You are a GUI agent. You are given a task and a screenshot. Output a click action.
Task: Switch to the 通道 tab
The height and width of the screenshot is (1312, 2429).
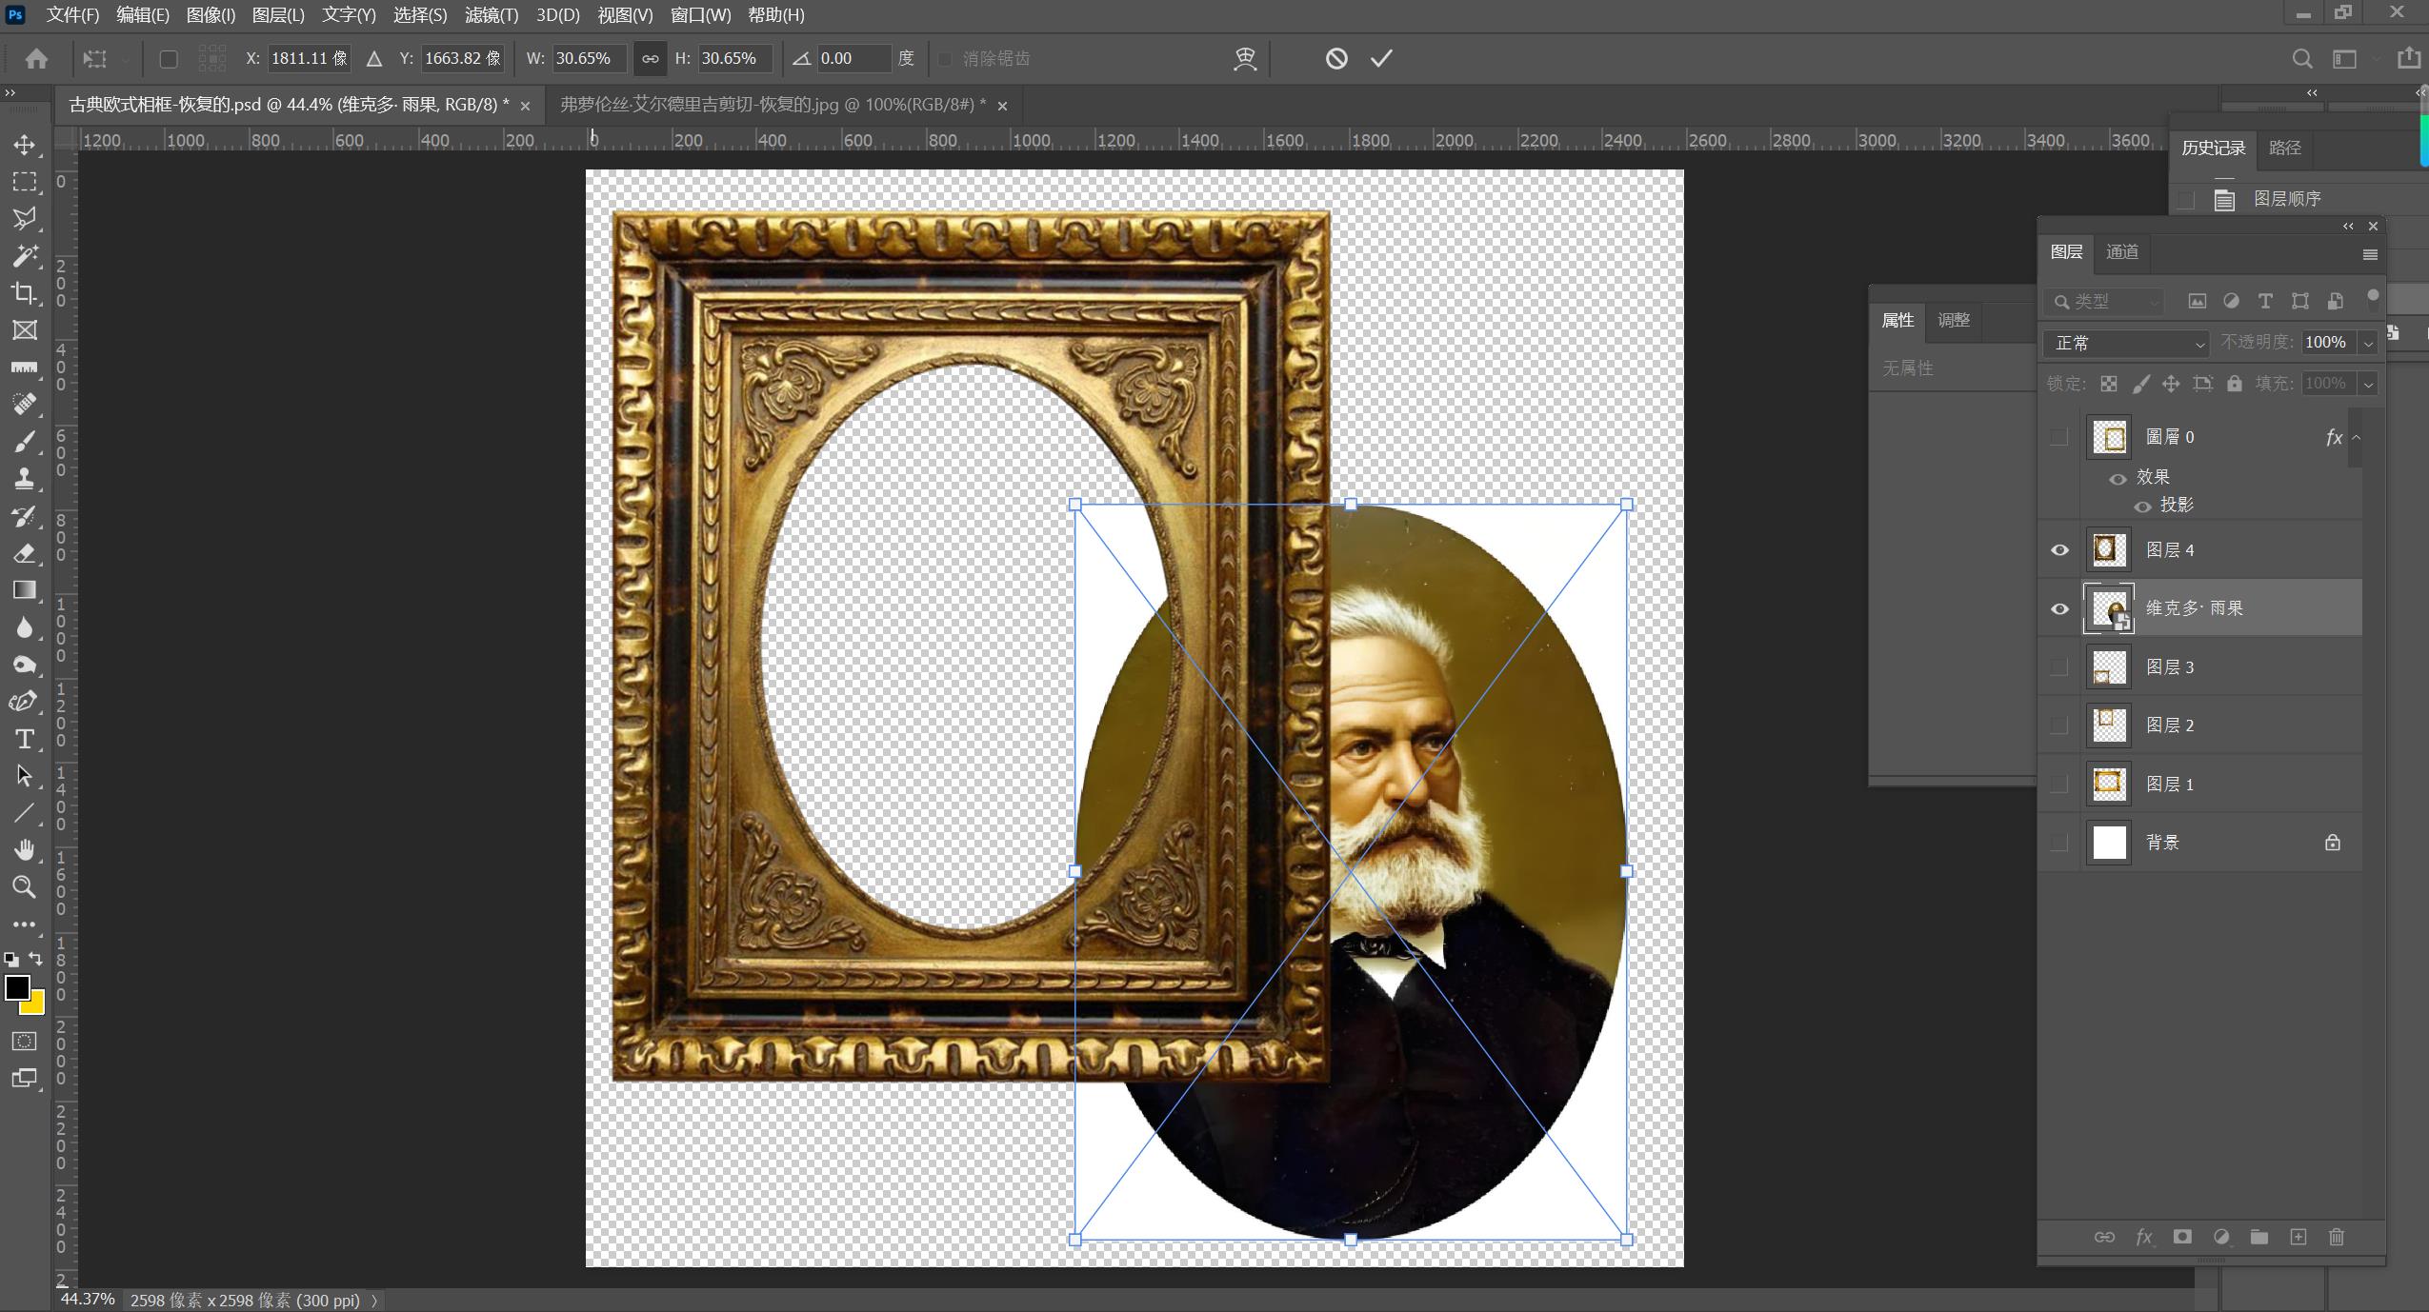(x=2121, y=252)
